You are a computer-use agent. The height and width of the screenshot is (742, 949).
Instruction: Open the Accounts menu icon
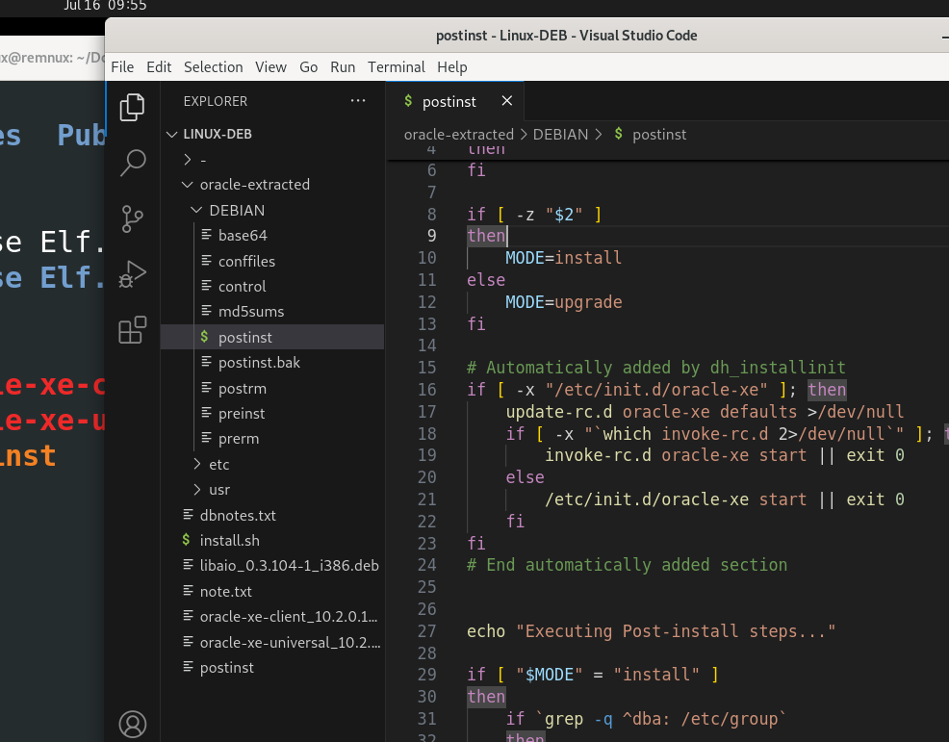pyautogui.click(x=132, y=724)
